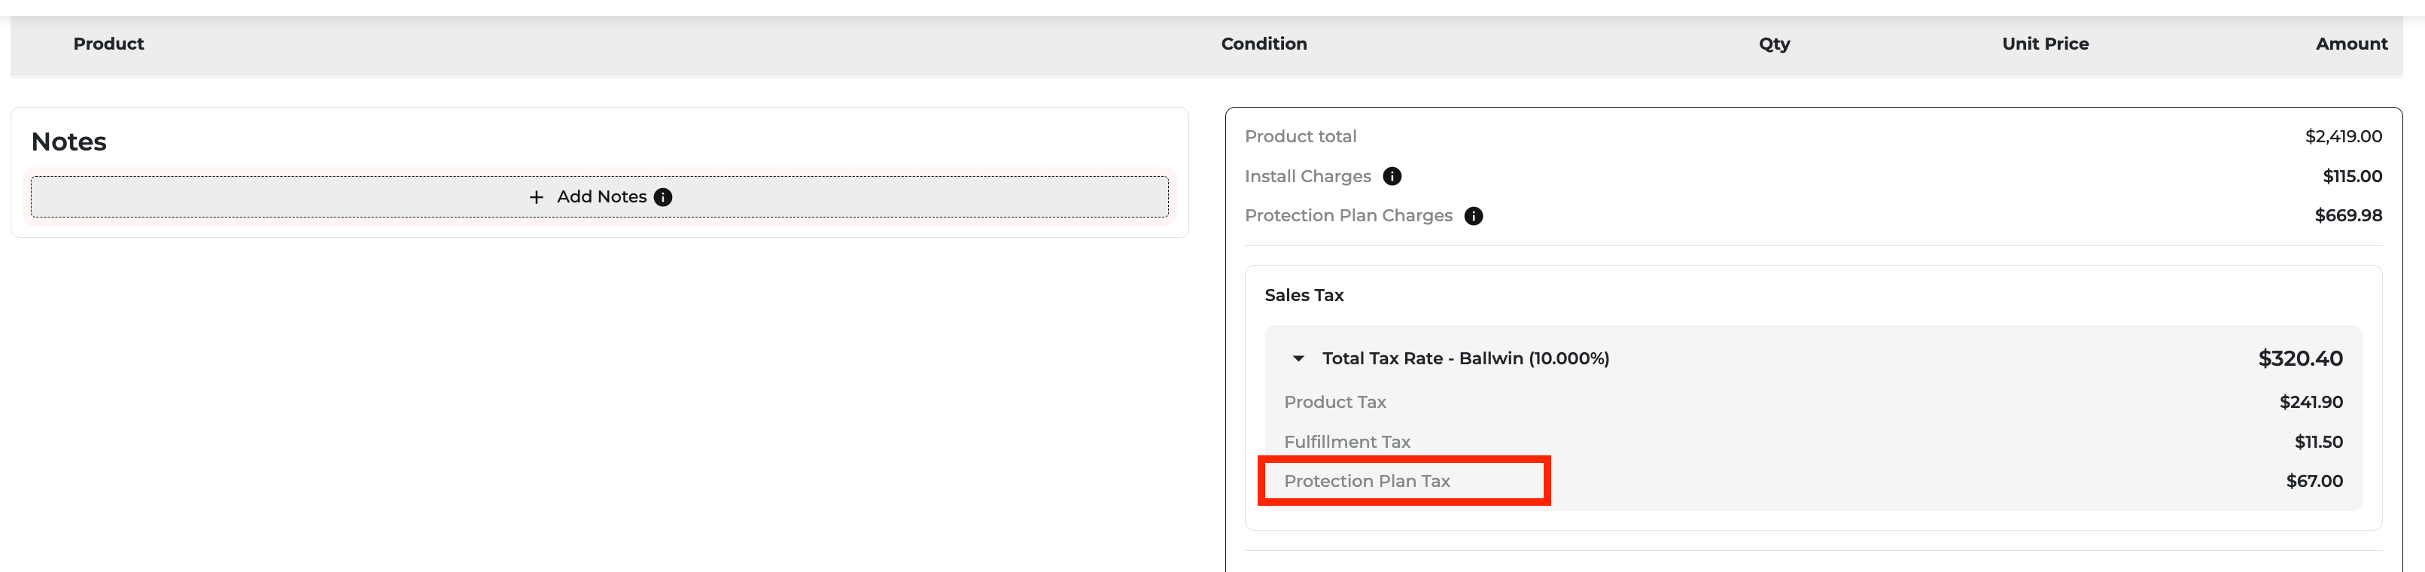Viewport: 2425px width, 572px height.
Task: Open the Protection Plan Charges info icon
Action: pos(1474,215)
